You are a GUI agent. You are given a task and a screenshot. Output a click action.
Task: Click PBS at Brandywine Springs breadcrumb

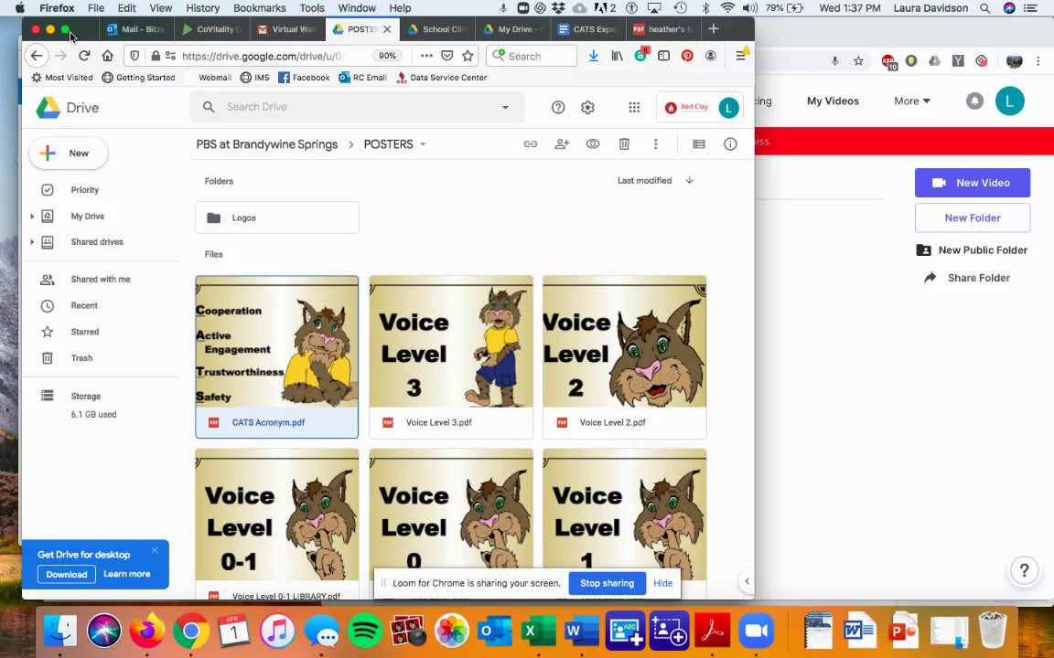click(267, 144)
